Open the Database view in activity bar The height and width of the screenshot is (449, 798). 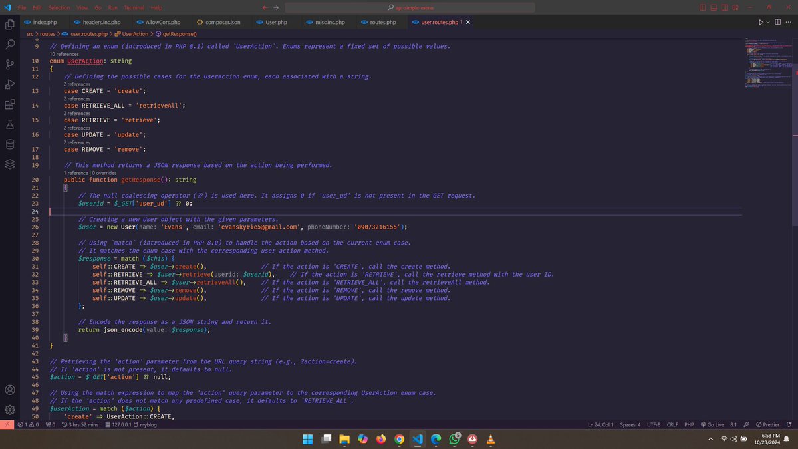pyautogui.click(x=10, y=144)
